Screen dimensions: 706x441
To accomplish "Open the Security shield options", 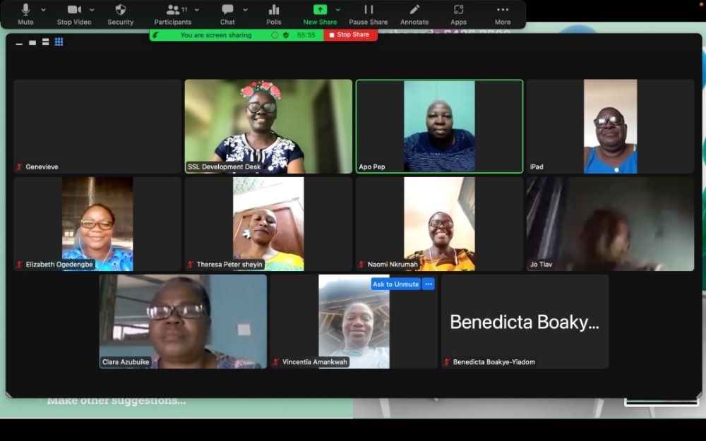I will (120, 10).
